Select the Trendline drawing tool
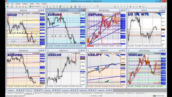The height and width of the screenshot is (97, 172). click(x=112, y=6)
